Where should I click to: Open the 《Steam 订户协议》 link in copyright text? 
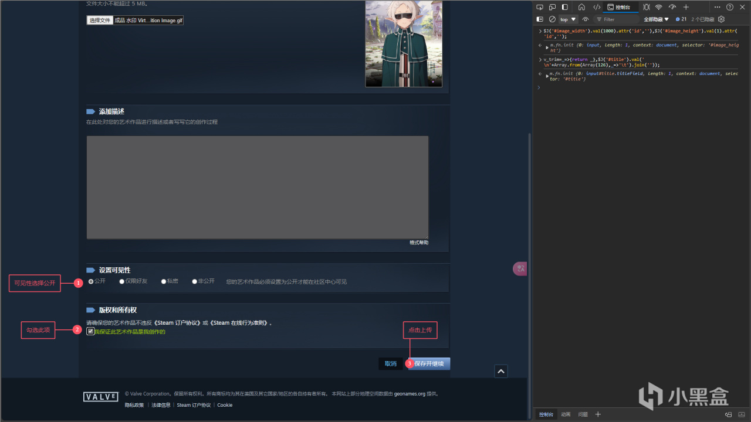point(176,323)
